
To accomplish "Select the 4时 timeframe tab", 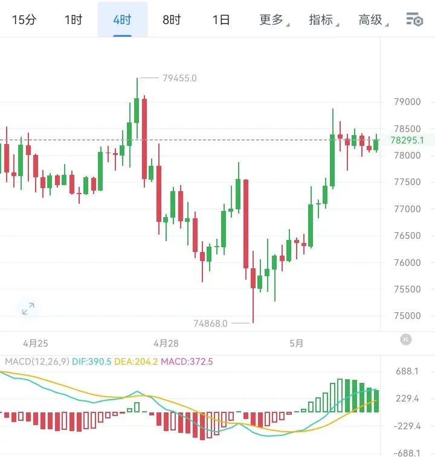I will click(123, 20).
